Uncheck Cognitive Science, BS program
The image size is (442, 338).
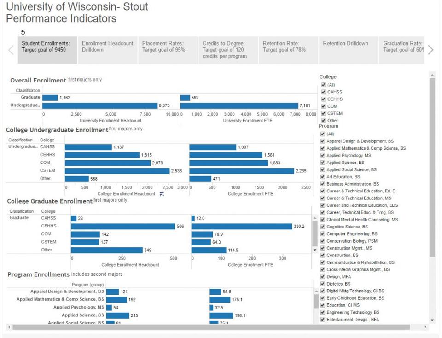point(323,227)
